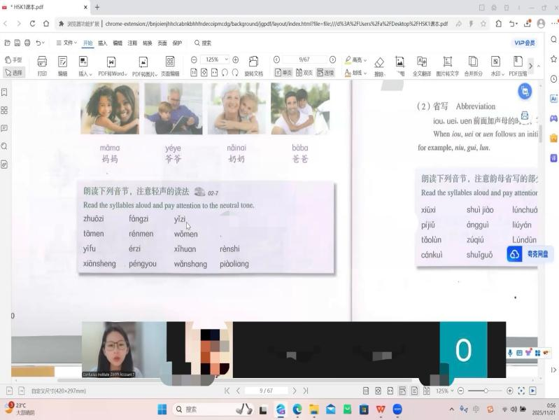The height and width of the screenshot is (420, 559).
Task: Open the full-text translate (全文翻译) tool
Action: (x=422, y=66)
